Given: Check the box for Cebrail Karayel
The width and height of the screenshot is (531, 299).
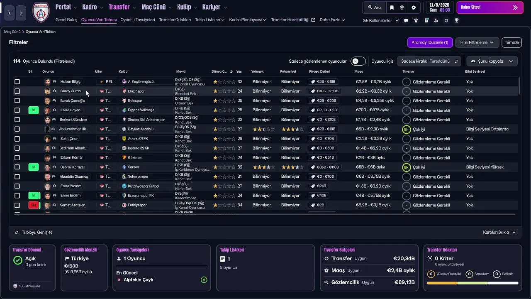Looking at the screenshot, I should (x=17, y=167).
